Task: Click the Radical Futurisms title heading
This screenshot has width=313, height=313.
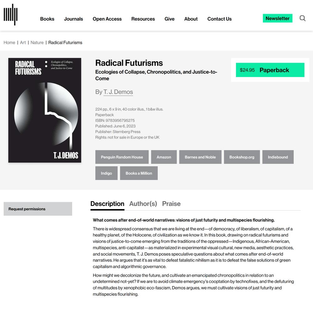Action: coord(129,63)
